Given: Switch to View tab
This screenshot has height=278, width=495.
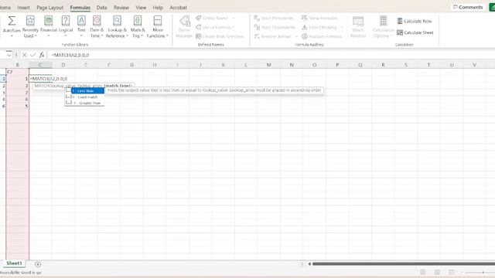Looking at the screenshot, I should tap(141, 7).
